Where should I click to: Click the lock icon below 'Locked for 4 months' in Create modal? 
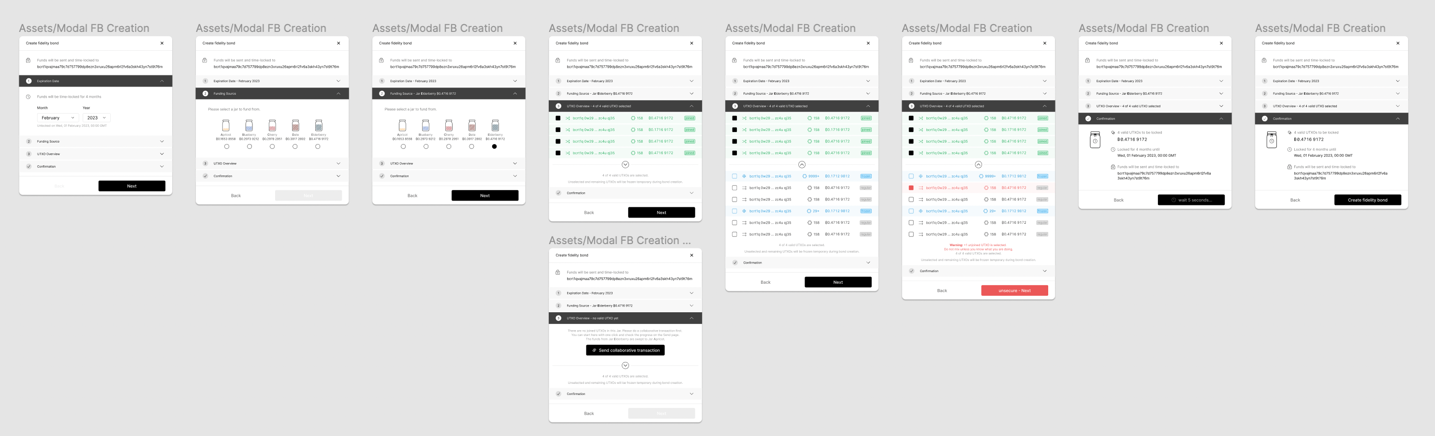coord(1289,167)
